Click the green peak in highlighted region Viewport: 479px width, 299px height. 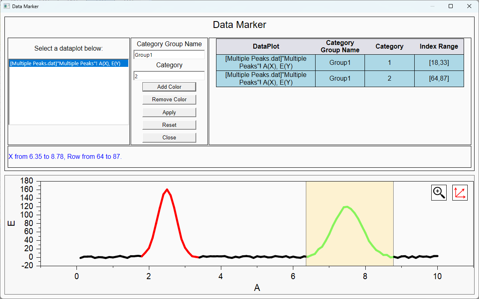346,207
